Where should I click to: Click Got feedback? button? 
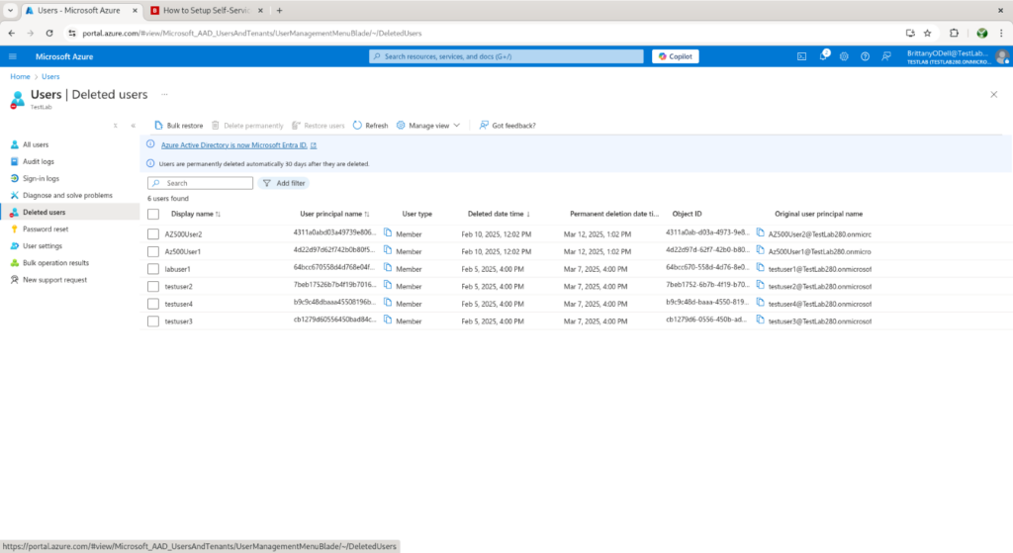(x=507, y=126)
